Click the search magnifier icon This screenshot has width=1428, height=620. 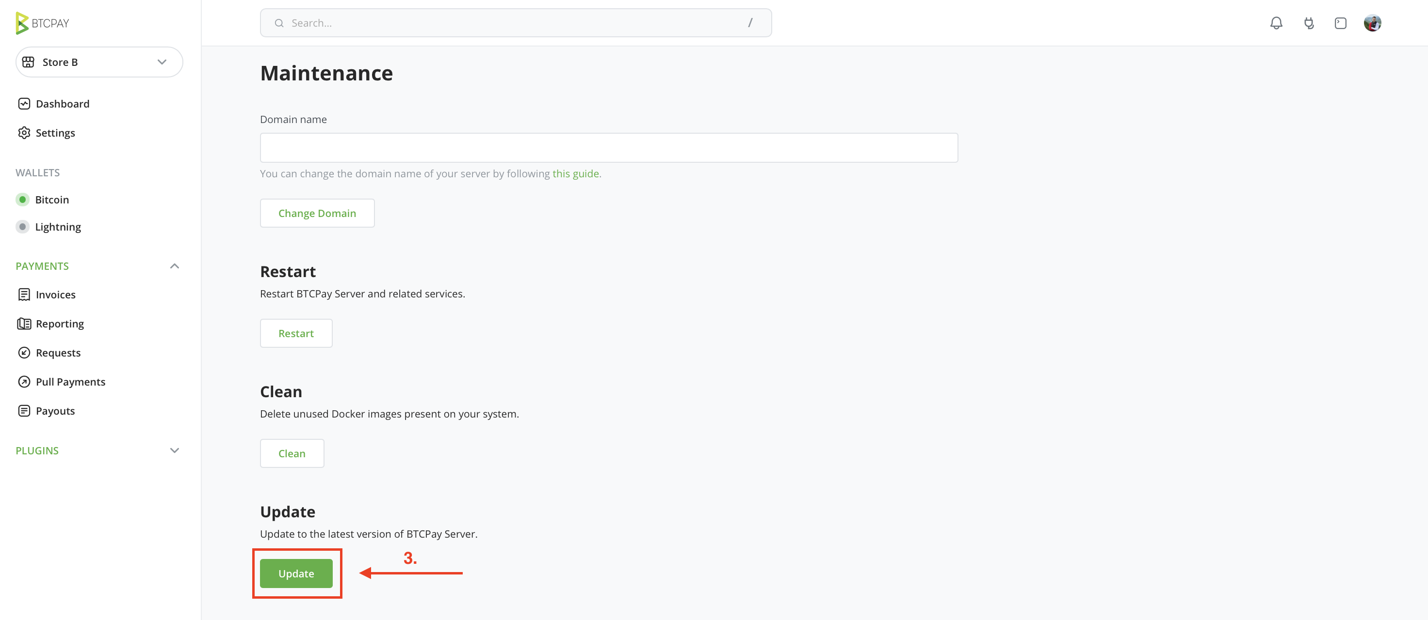pos(279,23)
